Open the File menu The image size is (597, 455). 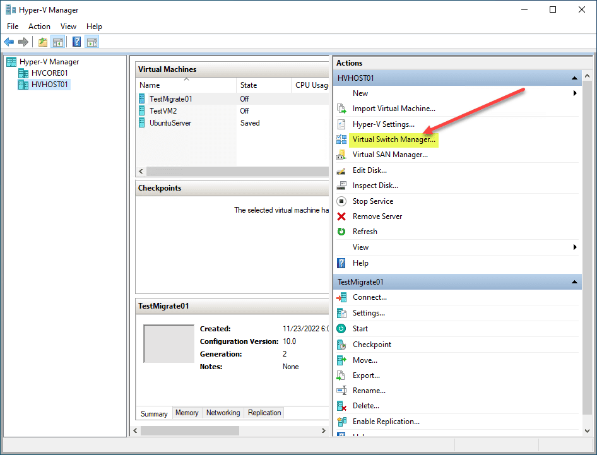point(13,27)
